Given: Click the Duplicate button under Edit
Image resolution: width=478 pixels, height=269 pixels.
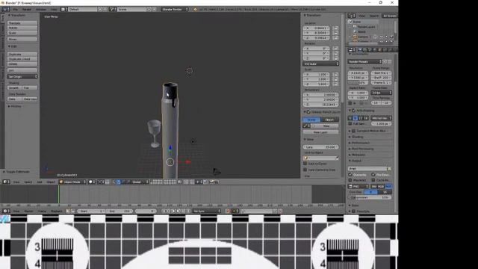Looking at the screenshot, I should (22, 55).
